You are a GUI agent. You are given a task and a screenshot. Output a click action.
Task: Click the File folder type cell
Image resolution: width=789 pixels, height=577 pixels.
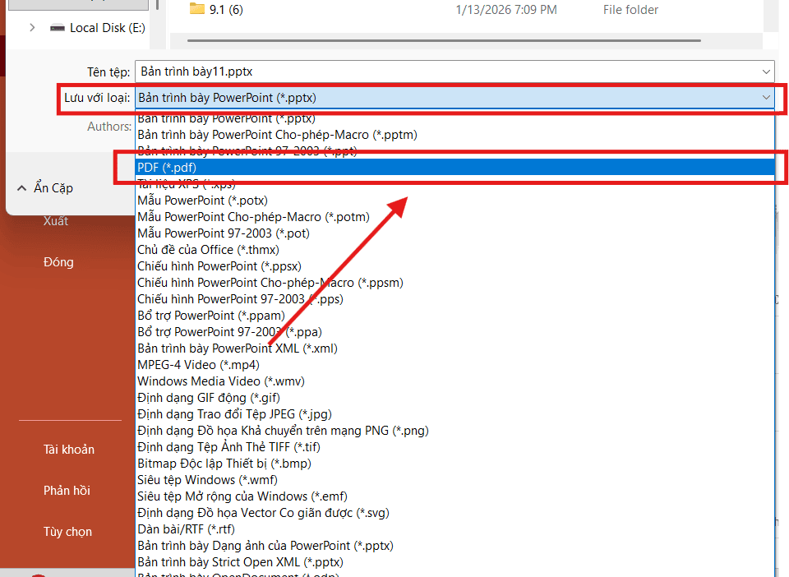(630, 10)
